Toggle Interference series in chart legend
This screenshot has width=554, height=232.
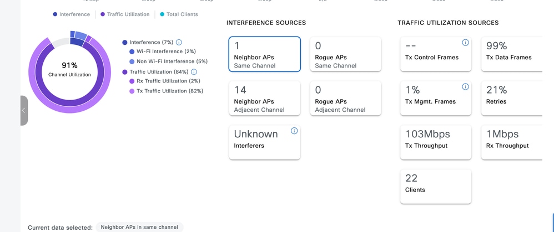pyautogui.click(x=72, y=14)
